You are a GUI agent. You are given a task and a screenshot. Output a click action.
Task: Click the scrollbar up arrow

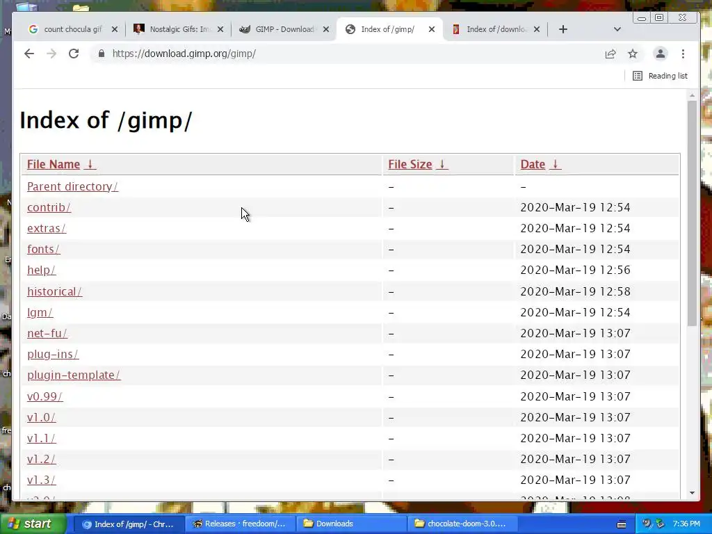[692, 96]
